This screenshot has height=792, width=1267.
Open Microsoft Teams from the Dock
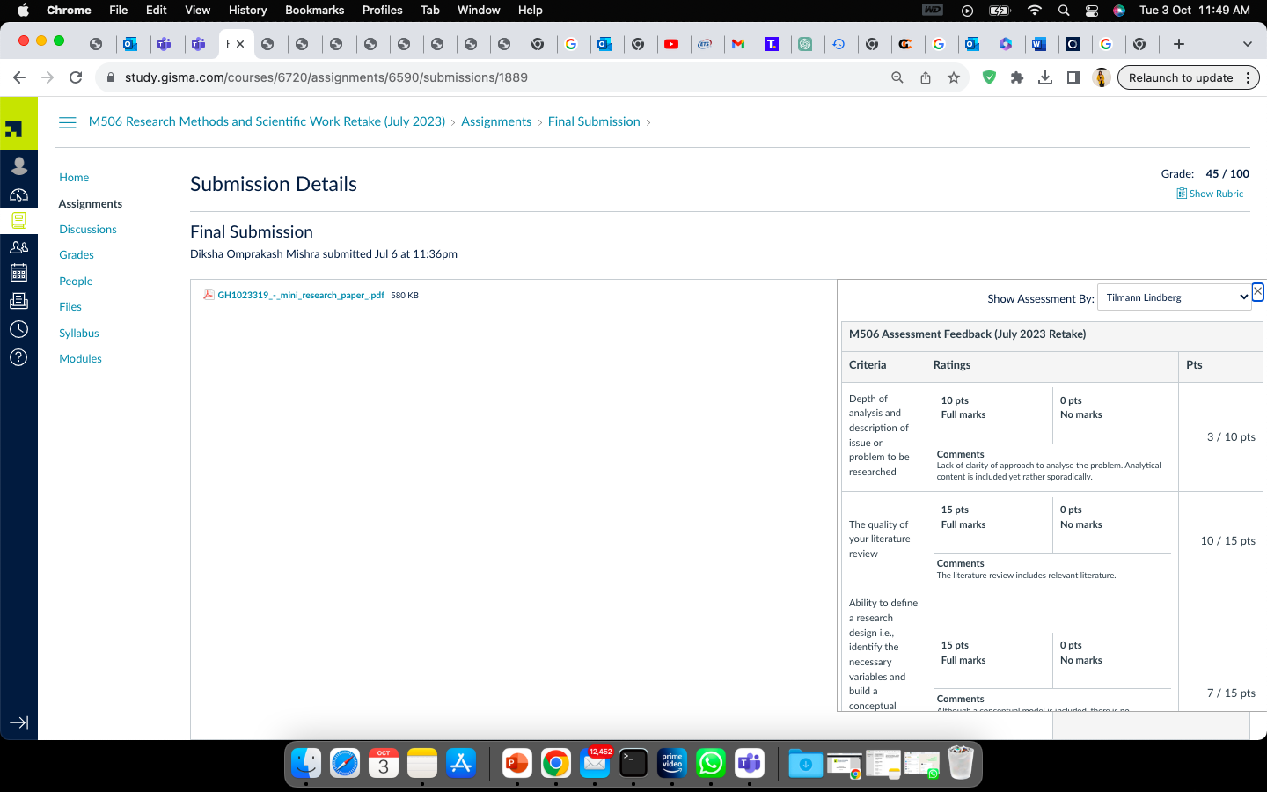click(750, 763)
